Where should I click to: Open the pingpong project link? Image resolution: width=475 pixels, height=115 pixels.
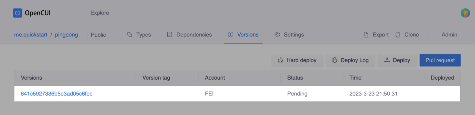point(66,34)
